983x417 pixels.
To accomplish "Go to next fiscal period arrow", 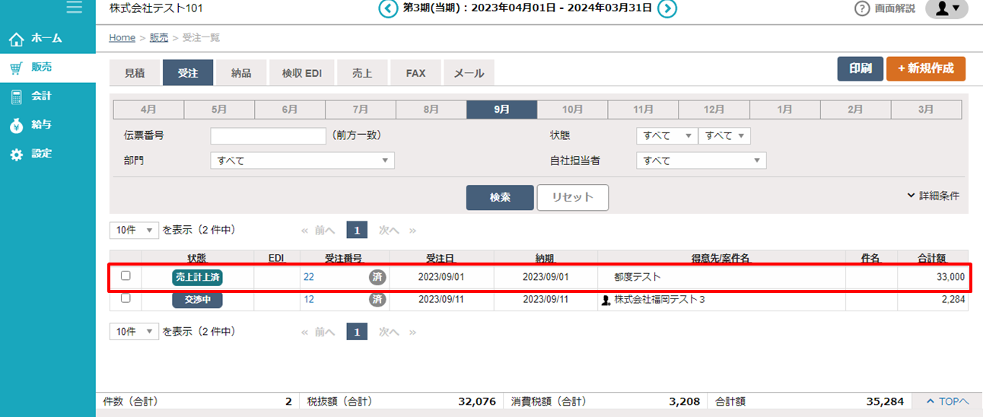I will tap(667, 8).
